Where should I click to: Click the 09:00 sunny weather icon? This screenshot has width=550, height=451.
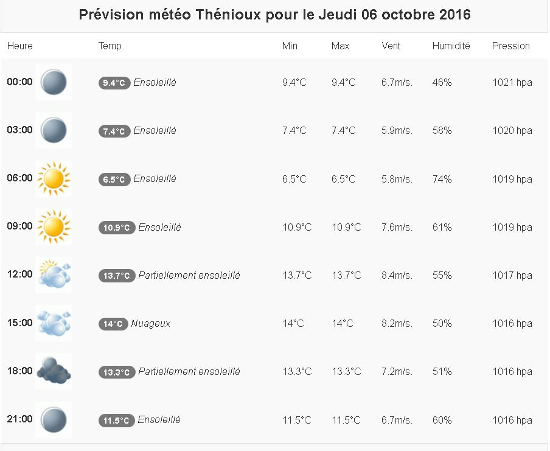(54, 226)
